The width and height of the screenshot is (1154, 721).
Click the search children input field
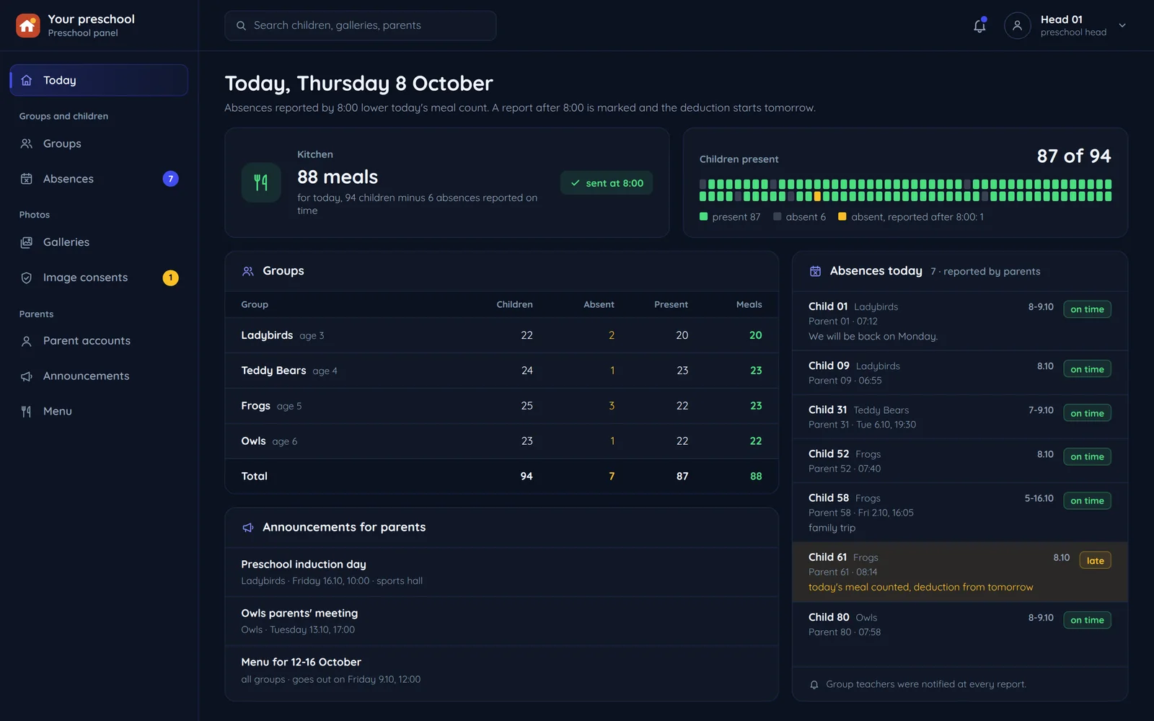(360, 25)
